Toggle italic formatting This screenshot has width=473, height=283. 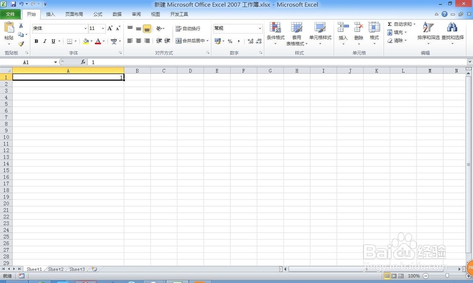[x=44, y=41]
